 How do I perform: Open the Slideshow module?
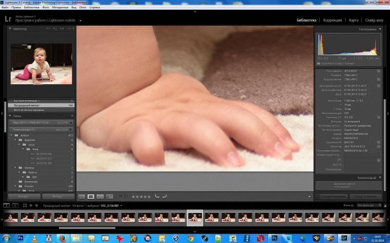coord(374,20)
